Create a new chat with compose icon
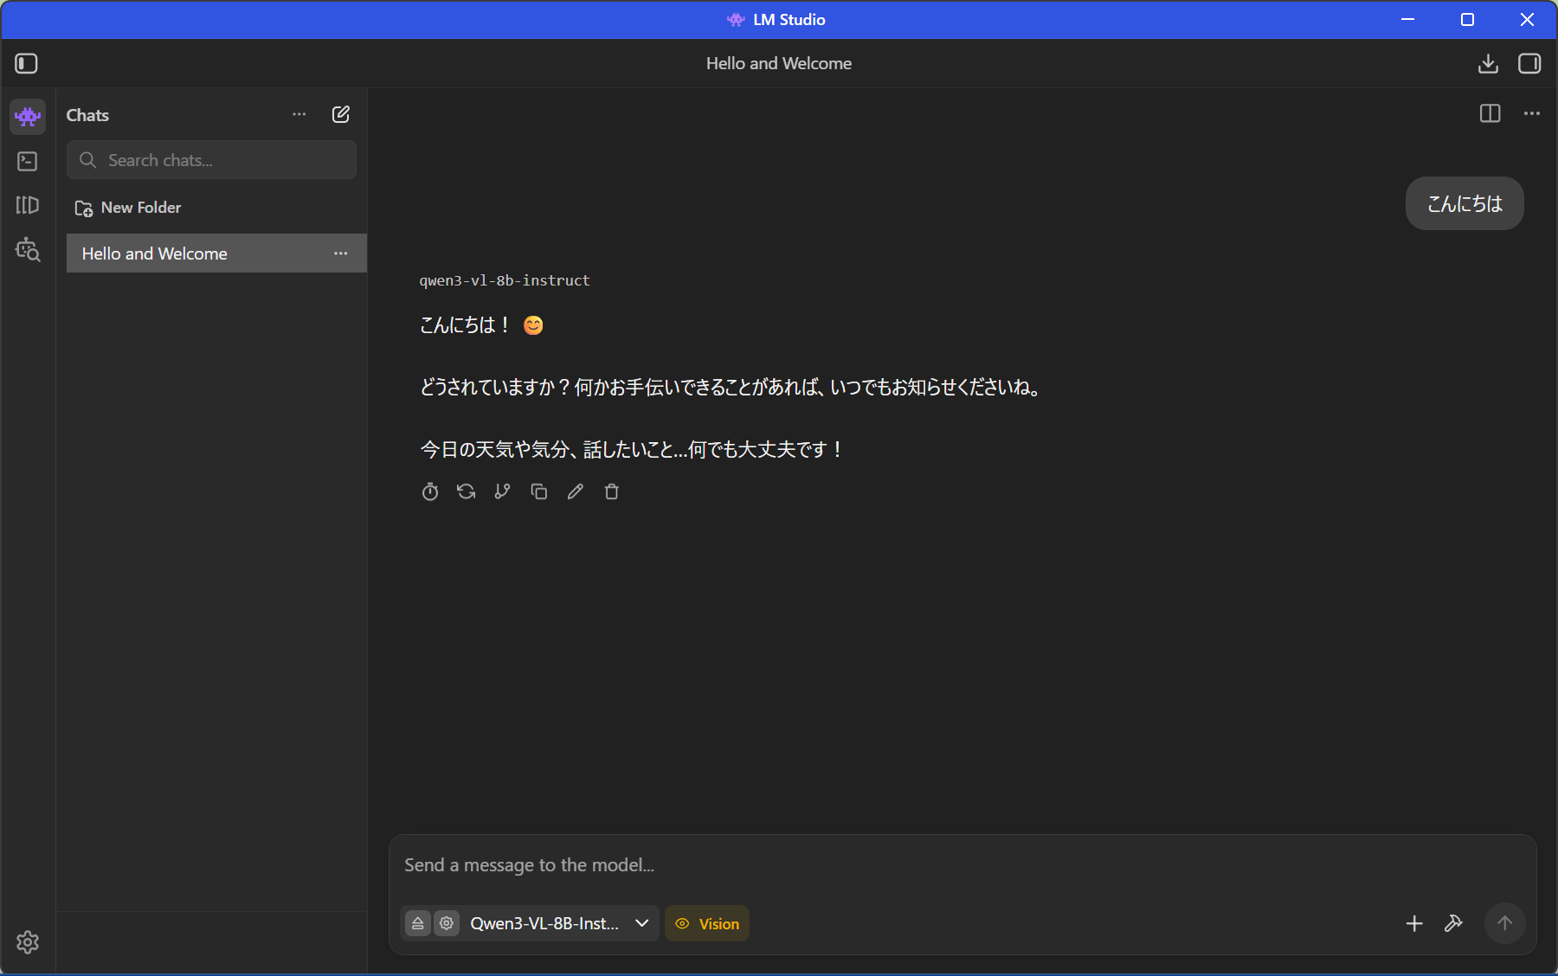 341,114
